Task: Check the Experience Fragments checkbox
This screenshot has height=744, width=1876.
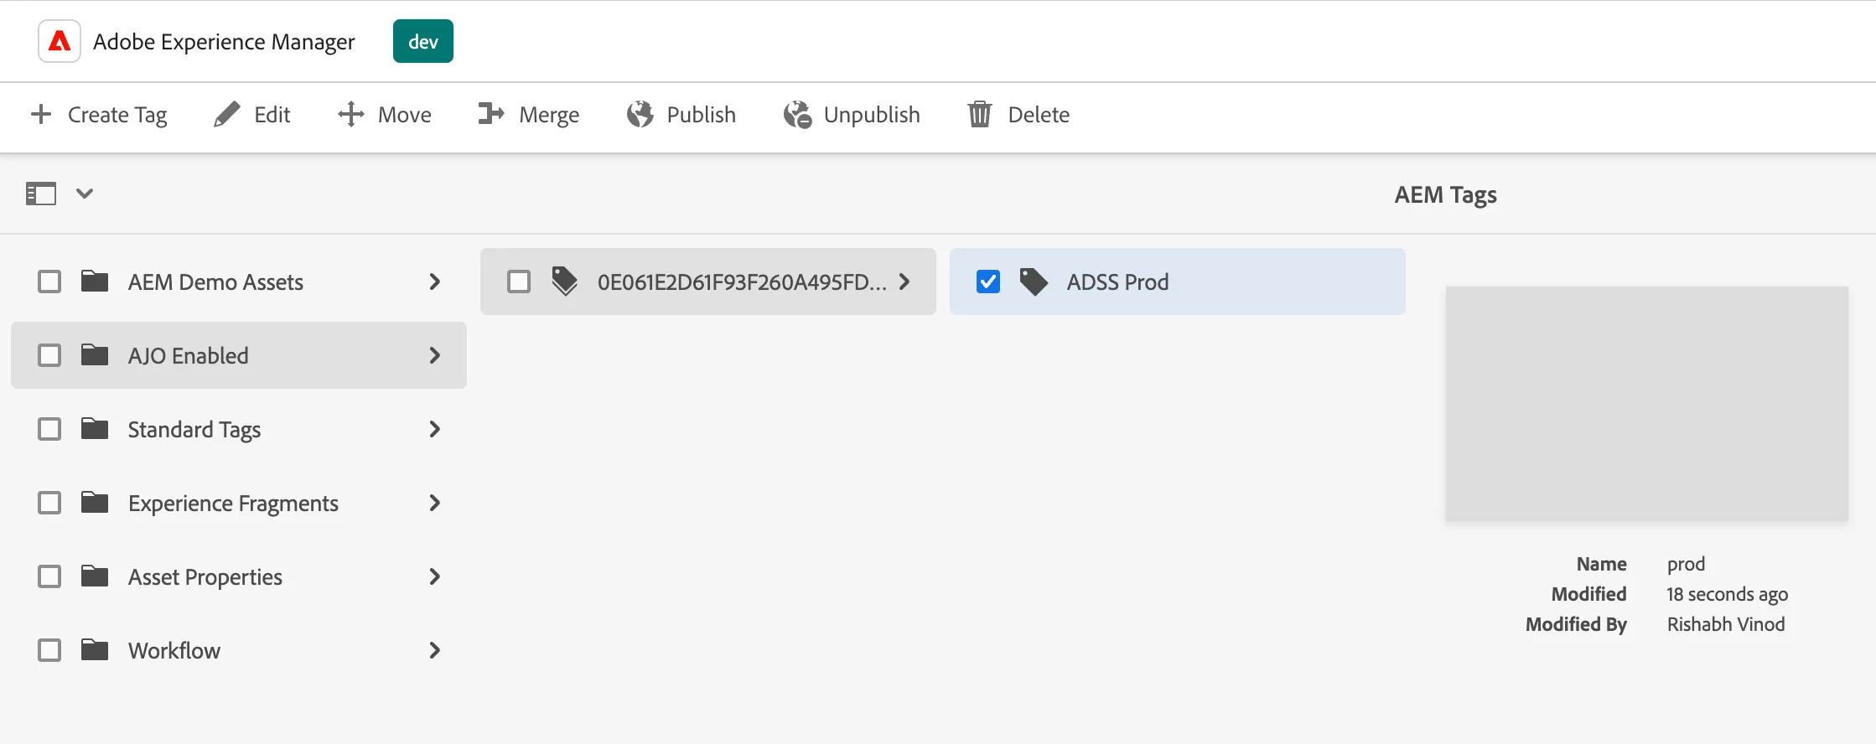Action: [49, 503]
